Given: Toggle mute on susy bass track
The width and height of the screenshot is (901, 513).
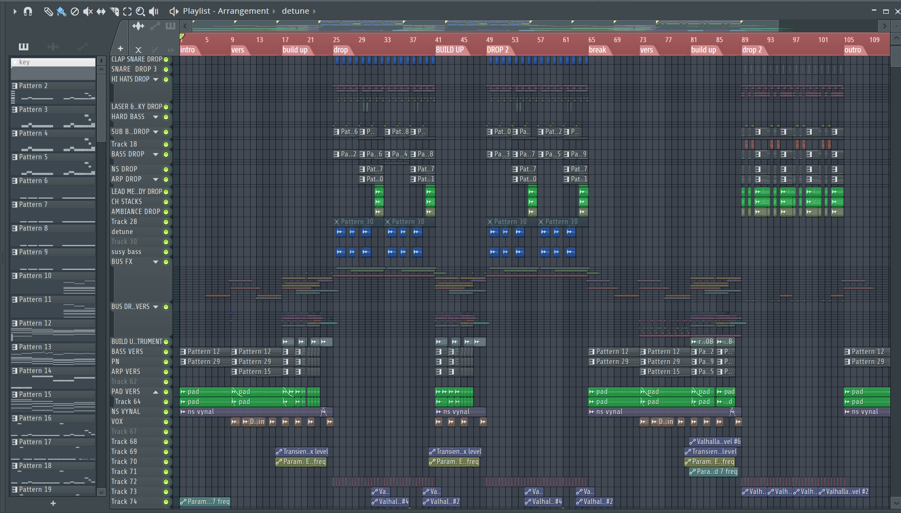Looking at the screenshot, I should coord(166,252).
